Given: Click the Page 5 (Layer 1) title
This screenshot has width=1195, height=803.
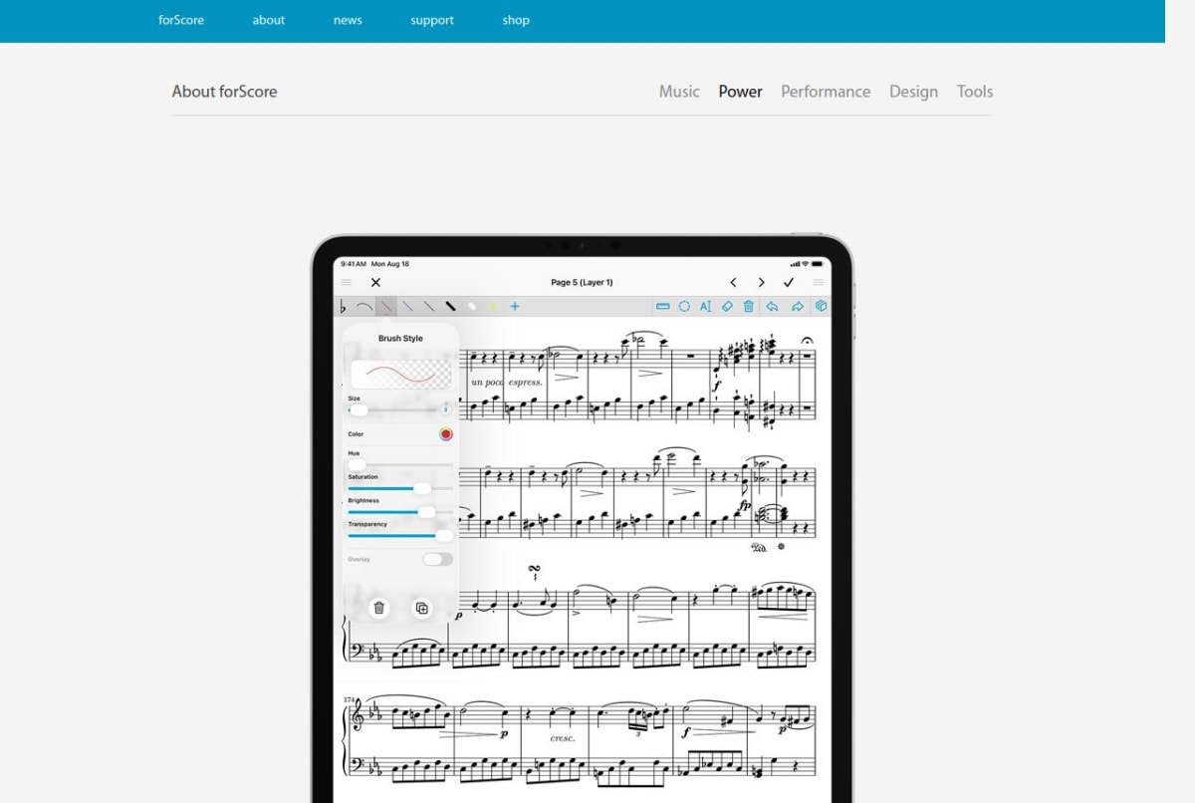Looking at the screenshot, I should pyautogui.click(x=582, y=283).
